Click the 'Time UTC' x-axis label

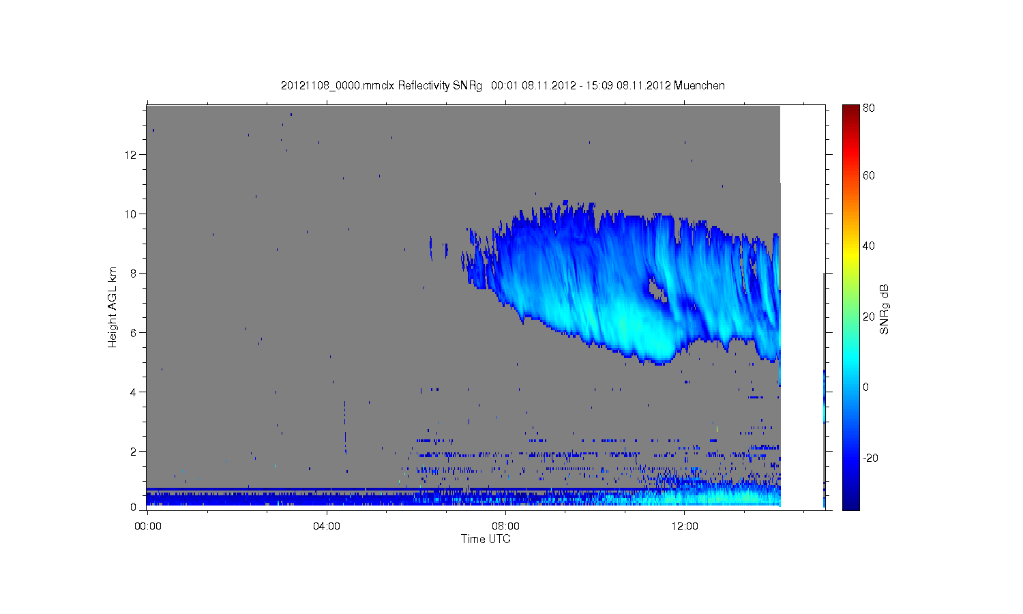[x=486, y=539]
